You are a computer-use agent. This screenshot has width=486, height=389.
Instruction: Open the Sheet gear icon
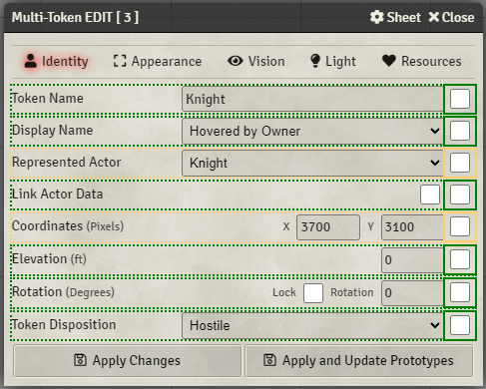(x=376, y=17)
